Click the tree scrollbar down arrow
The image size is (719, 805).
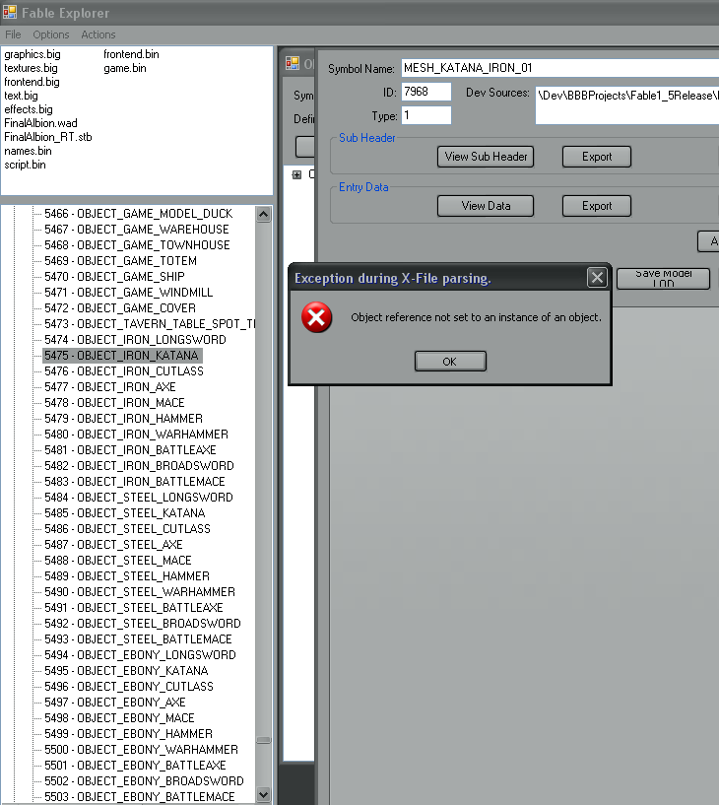click(x=263, y=794)
